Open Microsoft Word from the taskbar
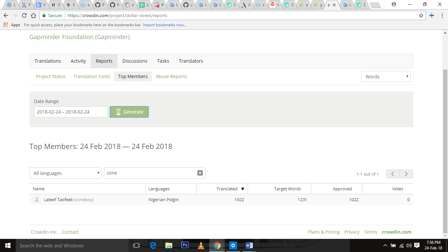448x252 pixels. click(249, 245)
